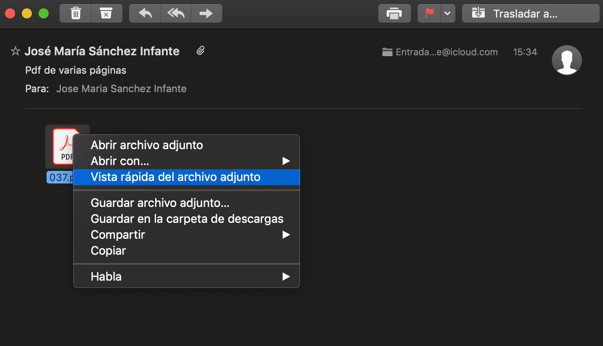603x346 pixels.
Task: Expand the Compartir submenu
Action: (187, 235)
